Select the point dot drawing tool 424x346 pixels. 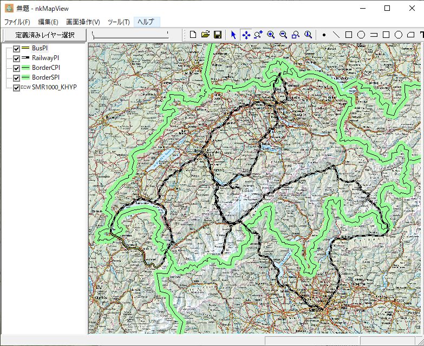coord(324,35)
